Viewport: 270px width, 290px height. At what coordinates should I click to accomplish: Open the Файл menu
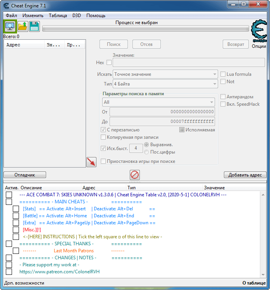point(11,16)
